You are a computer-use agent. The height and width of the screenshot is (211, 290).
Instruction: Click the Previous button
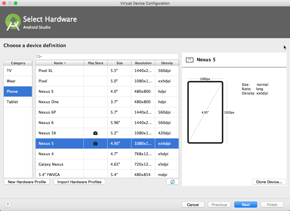point(219,205)
